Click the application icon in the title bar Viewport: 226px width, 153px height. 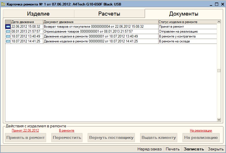coord(3,4)
